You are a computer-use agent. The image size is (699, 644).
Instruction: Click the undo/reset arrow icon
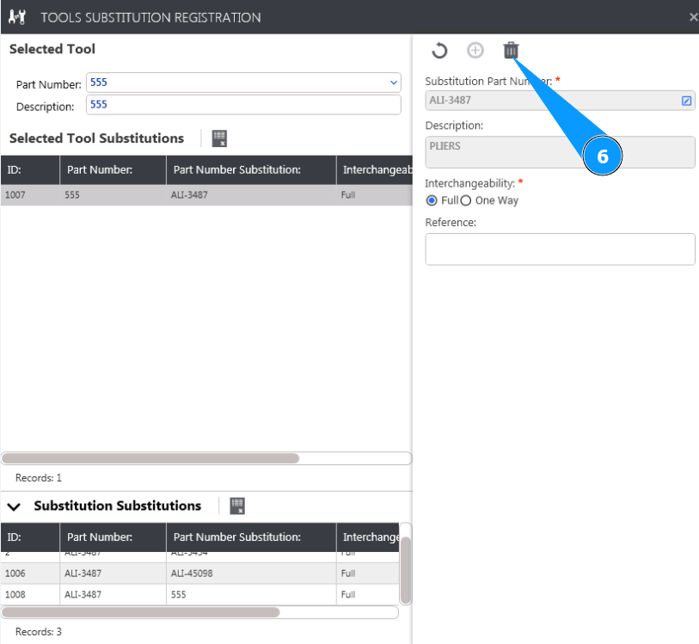tap(439, 51)
